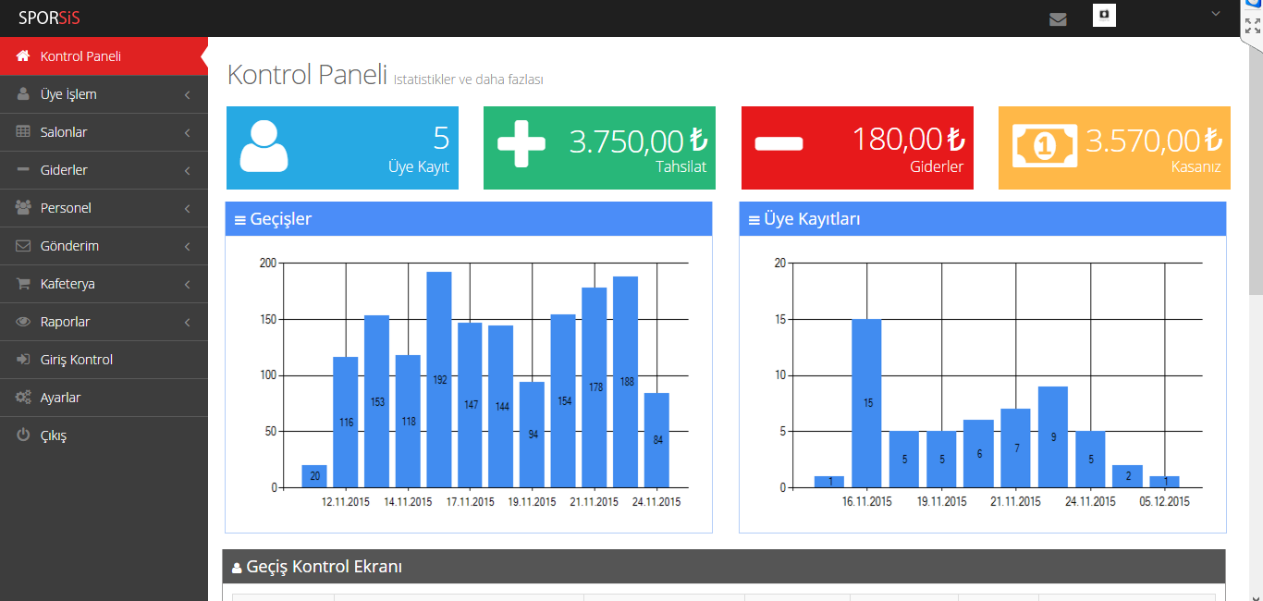1263x601 pixels.
Task: Open the user menu dropdown arrow
Action: click(1216, 13)
